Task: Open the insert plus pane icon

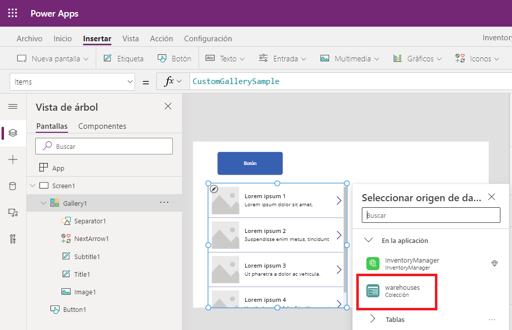Action: 13,159
